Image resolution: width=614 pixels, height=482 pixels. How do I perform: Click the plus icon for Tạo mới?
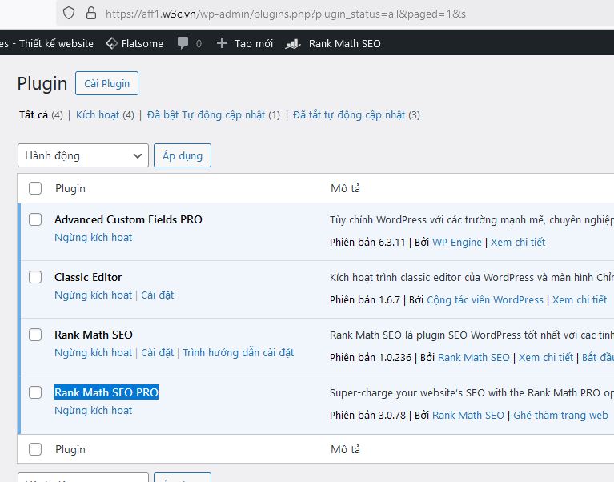point(222,43)
